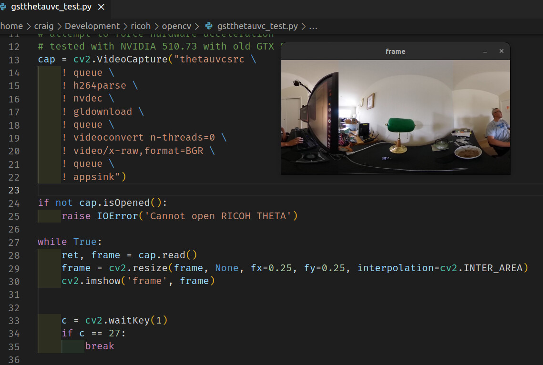543x365 pixels.
Task: Click the break keyword on line 35
Action: [x=100, y=346]
